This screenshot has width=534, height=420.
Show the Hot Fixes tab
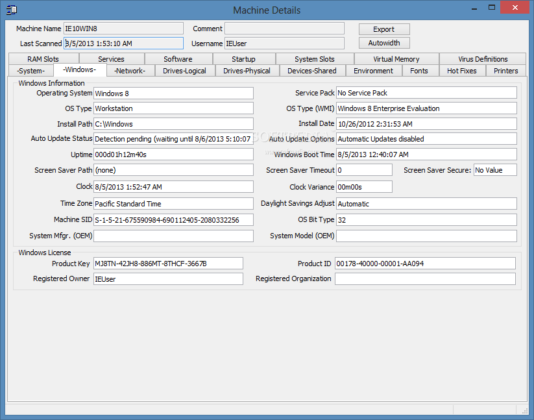(x=462, y=71)
